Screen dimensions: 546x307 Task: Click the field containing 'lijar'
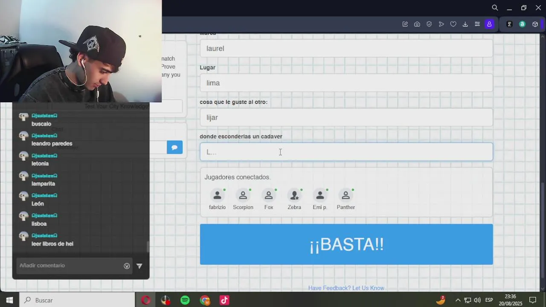[346, 117]
